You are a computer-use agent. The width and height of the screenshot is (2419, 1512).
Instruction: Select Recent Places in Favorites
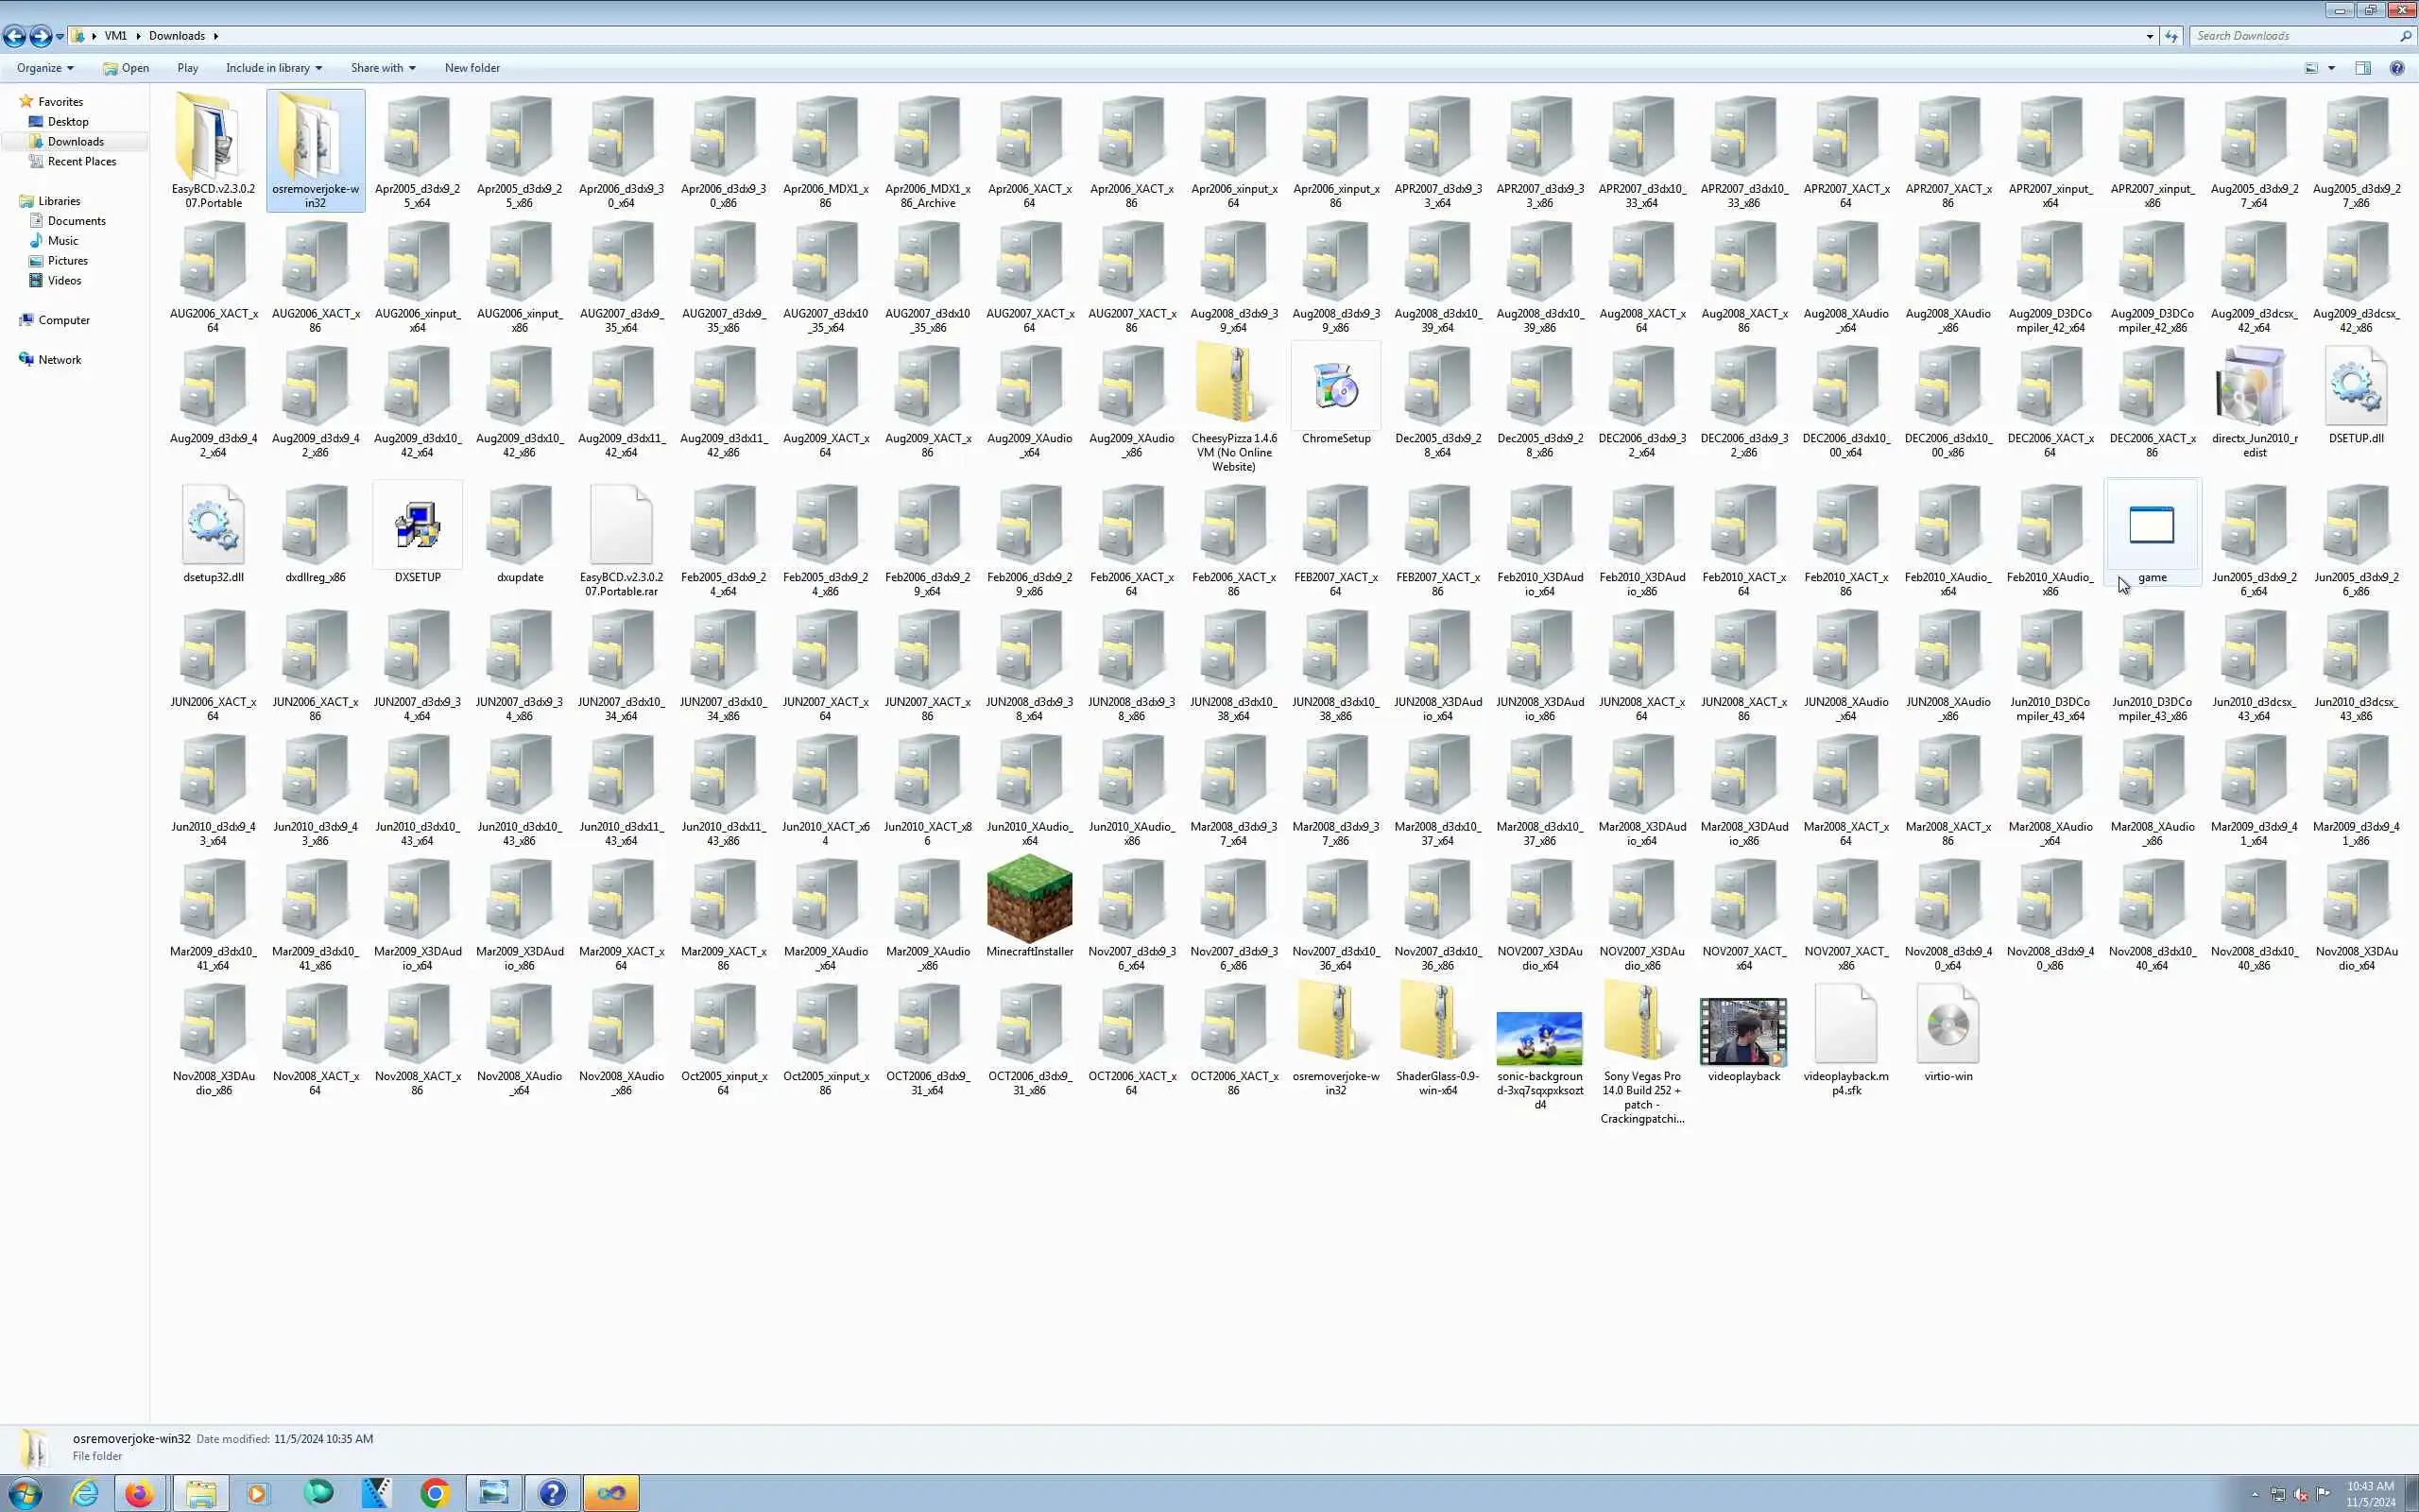pyautogui.click(x=81, y=161)
